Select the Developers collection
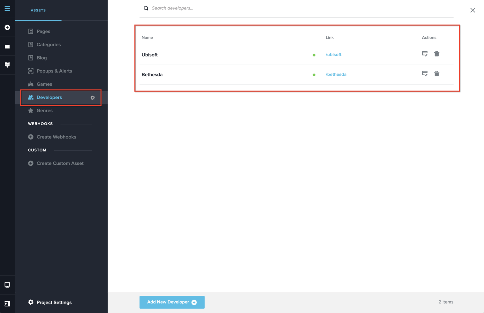484x313 pixels. coord(49,98)
